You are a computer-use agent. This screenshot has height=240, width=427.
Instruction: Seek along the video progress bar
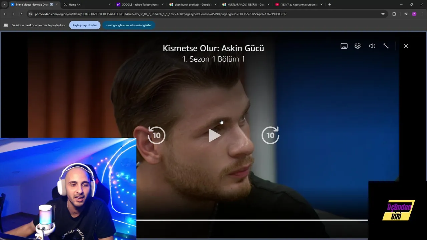click(x=252, y=220)
